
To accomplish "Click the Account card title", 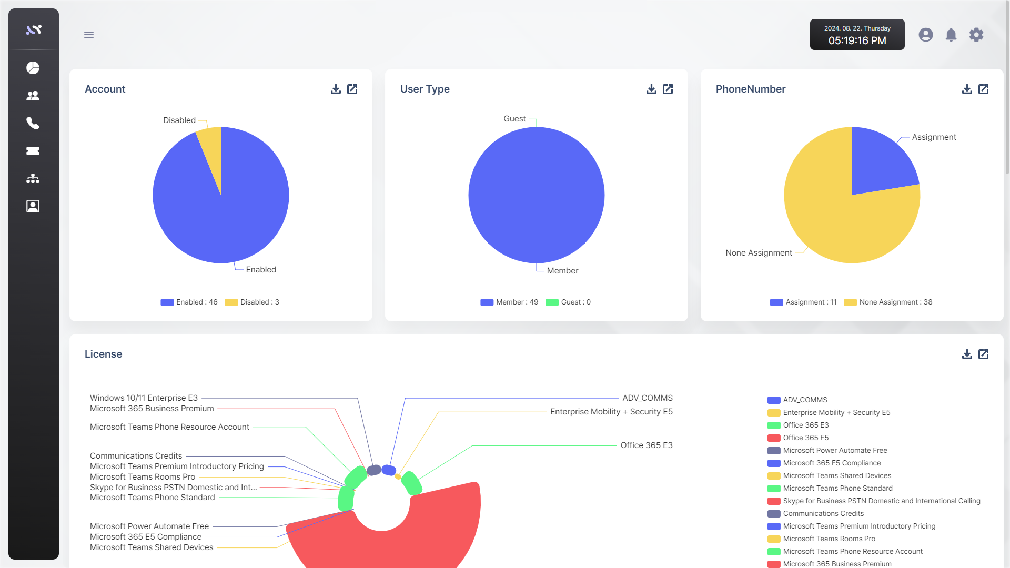I will pyautogui.click(x=105, y=89).
